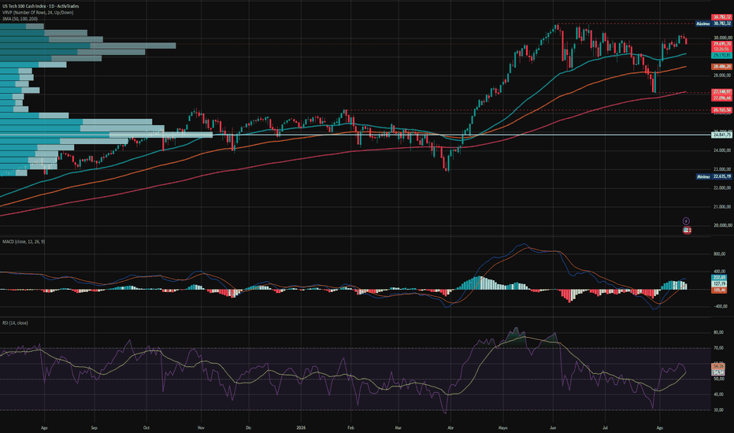Click the Jul label on time axis
This screenshot has width=734, height=433.
click(606, 427)
